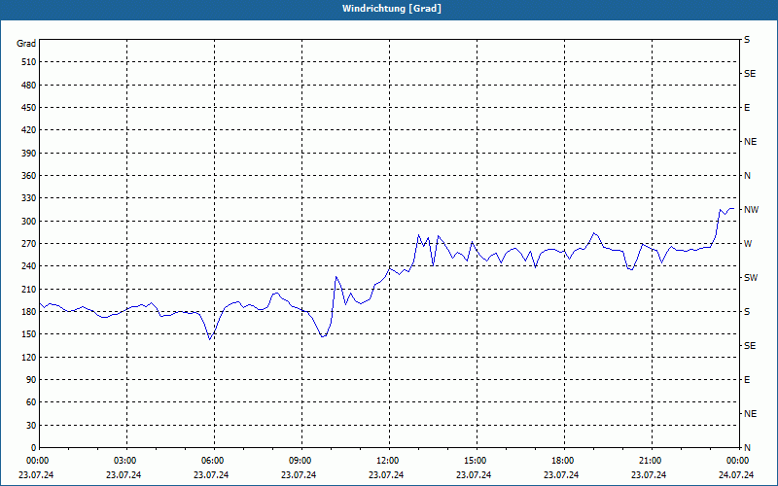
Task: Click the 510 value on the degree axis
Action: click(28, 62)
